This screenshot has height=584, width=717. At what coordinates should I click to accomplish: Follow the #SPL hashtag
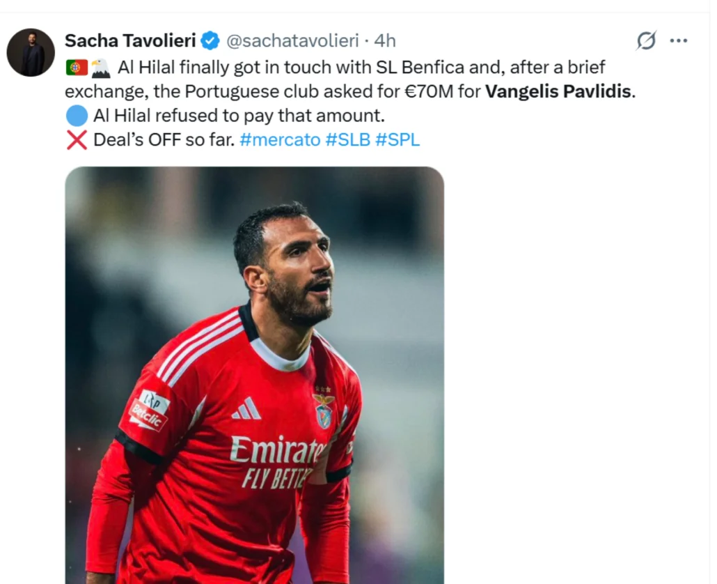click(x=397, y=139)
